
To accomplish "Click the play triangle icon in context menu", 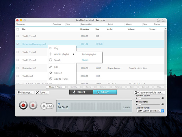I will [51, 48].
